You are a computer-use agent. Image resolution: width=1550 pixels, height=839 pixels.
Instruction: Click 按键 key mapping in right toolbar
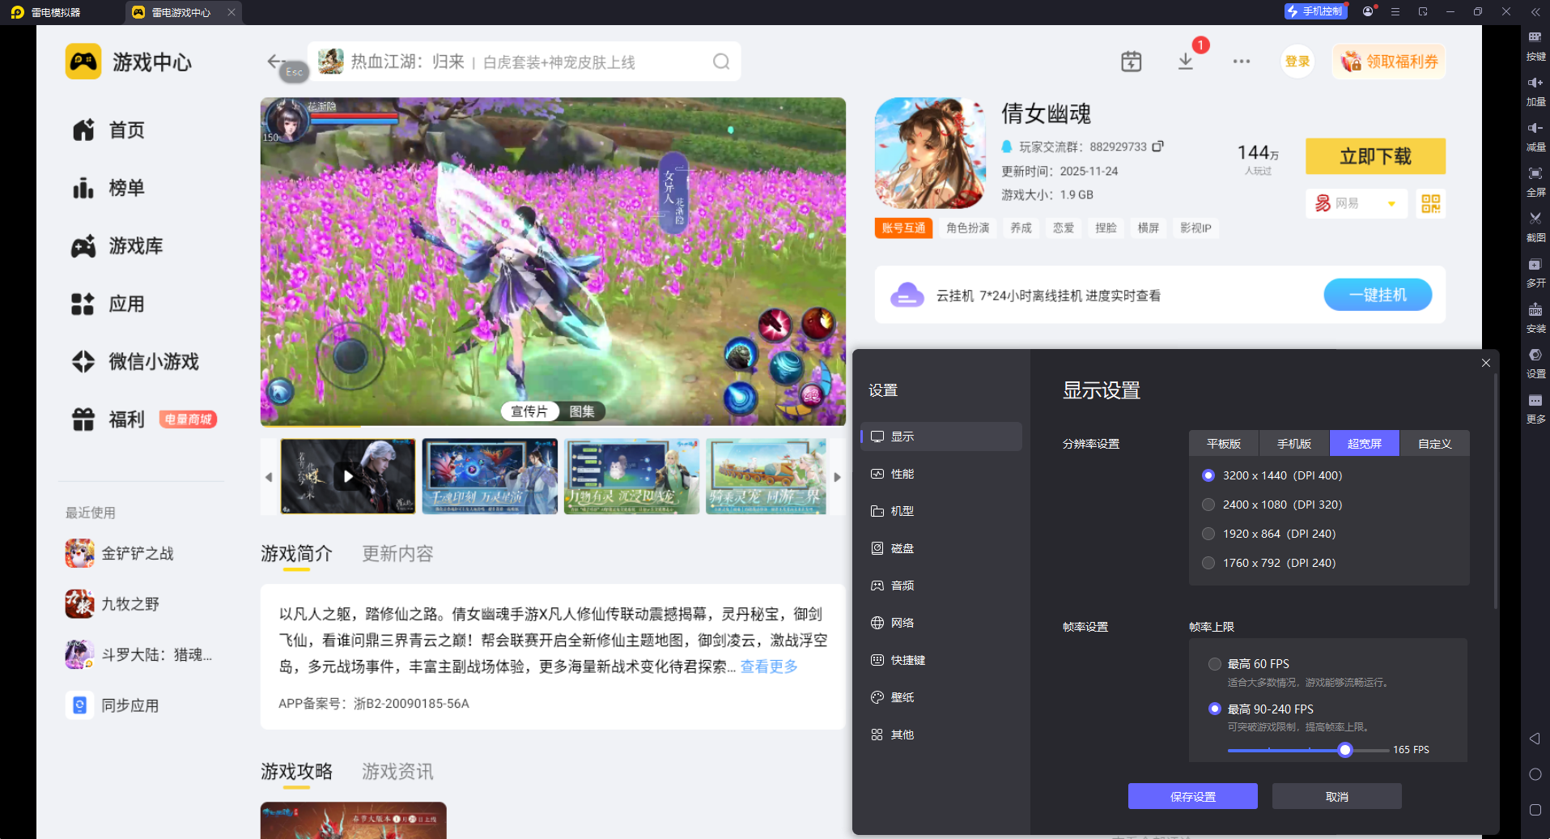tap(1535, 46)
